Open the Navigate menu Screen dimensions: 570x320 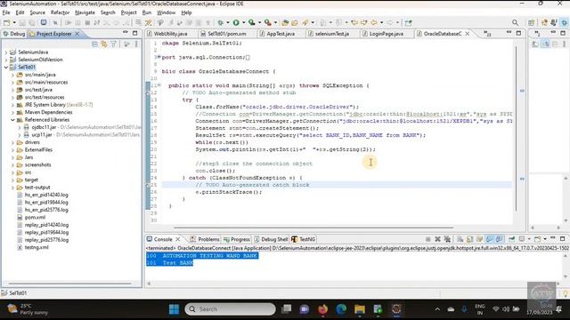click(x=85, y=12)
